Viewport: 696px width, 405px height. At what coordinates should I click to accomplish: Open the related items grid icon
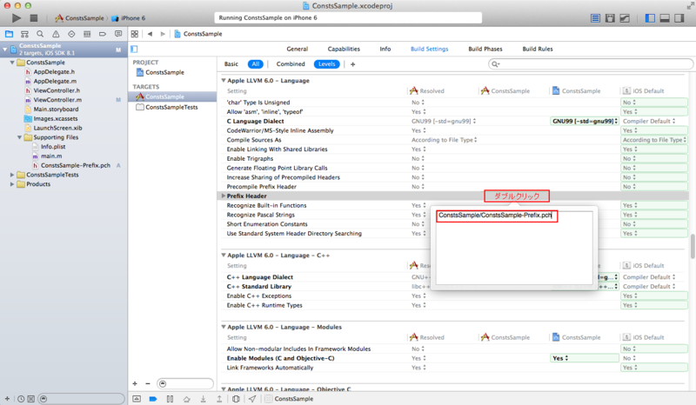pyautogui.click(x=135, y=34)
